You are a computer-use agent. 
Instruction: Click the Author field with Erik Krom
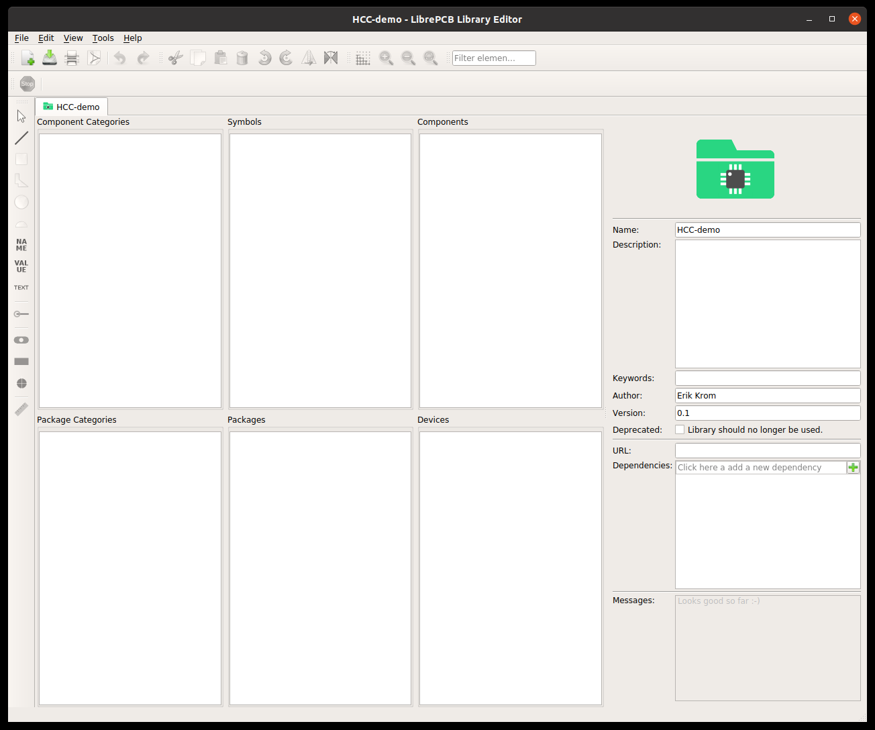tap(768, 396)
